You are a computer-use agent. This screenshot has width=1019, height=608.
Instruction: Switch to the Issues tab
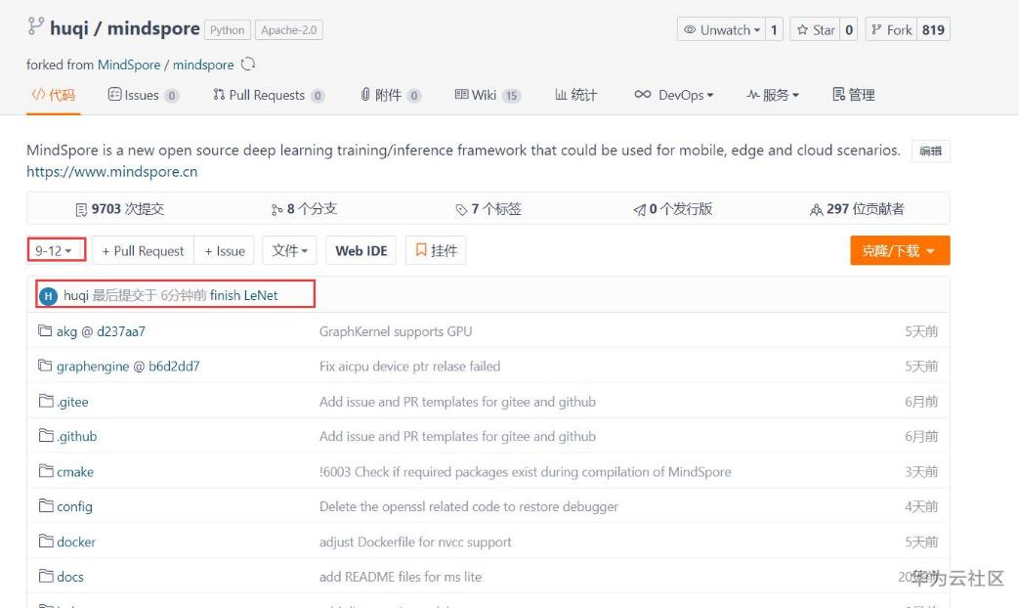pyautogui.click(x=143, y=94)
